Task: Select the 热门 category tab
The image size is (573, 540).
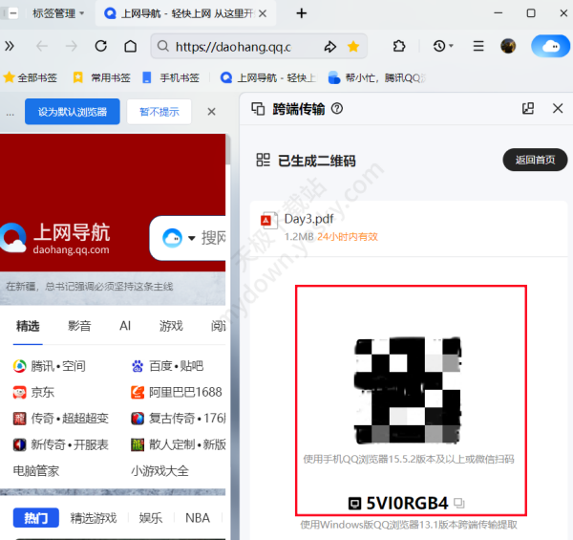Action: 36,518
